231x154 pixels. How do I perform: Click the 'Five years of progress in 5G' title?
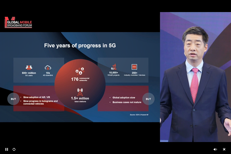pos(80,46)
